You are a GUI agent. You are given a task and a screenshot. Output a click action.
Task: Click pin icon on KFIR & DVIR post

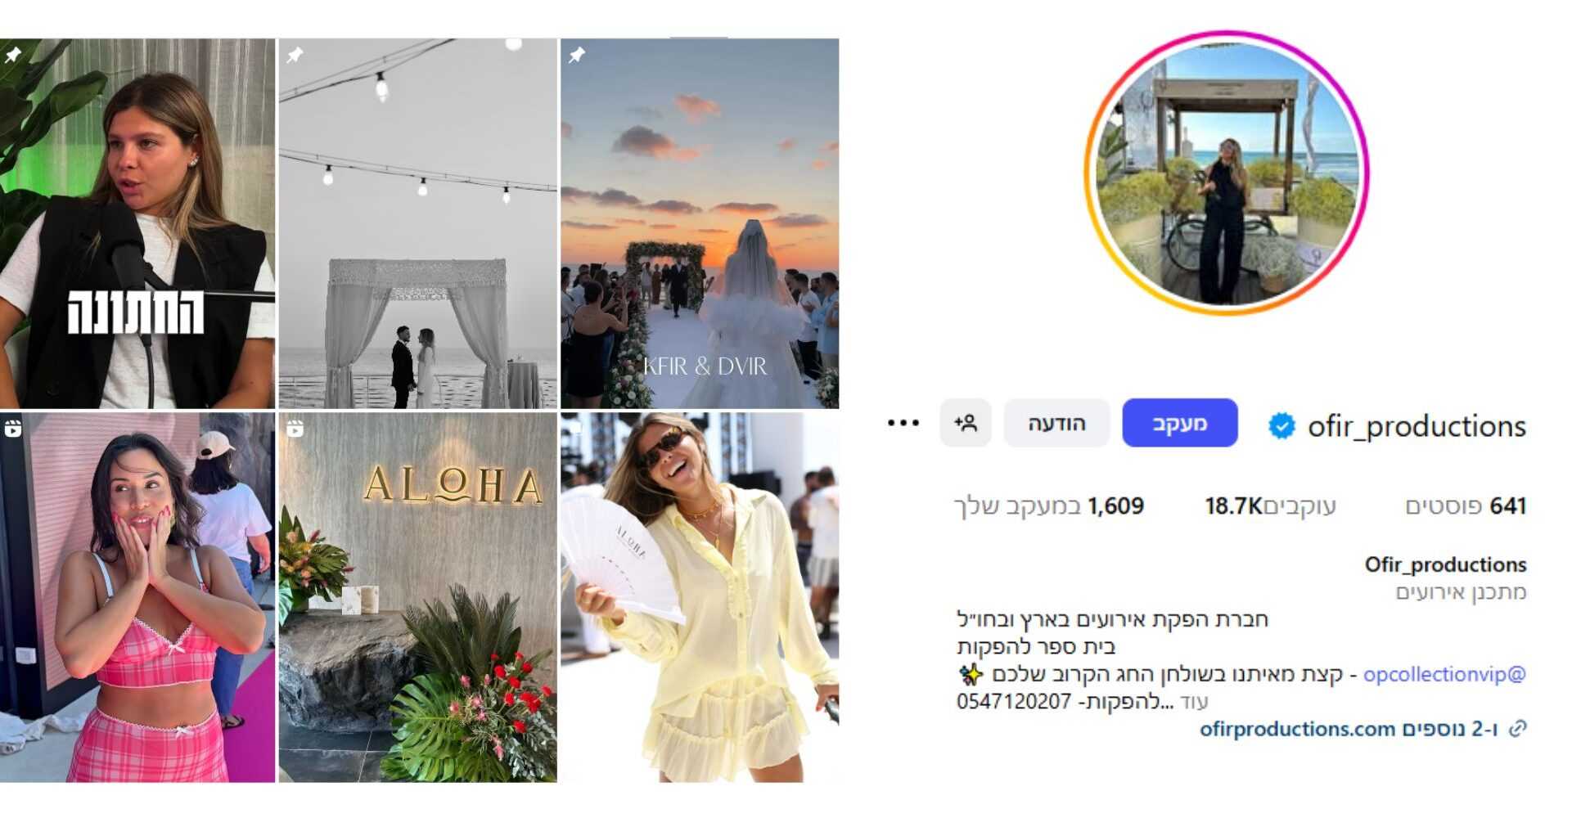point(577,55)
